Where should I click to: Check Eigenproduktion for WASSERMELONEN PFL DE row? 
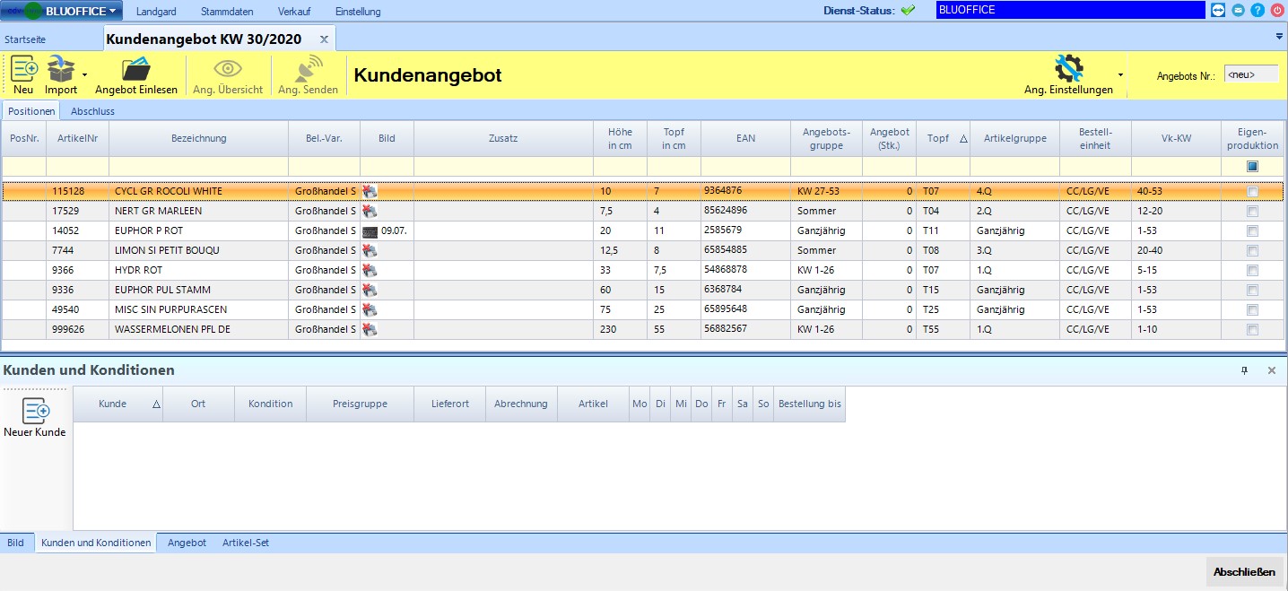(1252, 329)
